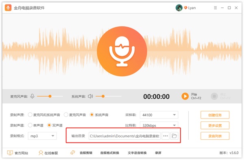Image resolution: width=244 pixels, height=160 pixels.
Task: Open 音频剪辑 audio editing tool
Action: [x=86, y=153]
